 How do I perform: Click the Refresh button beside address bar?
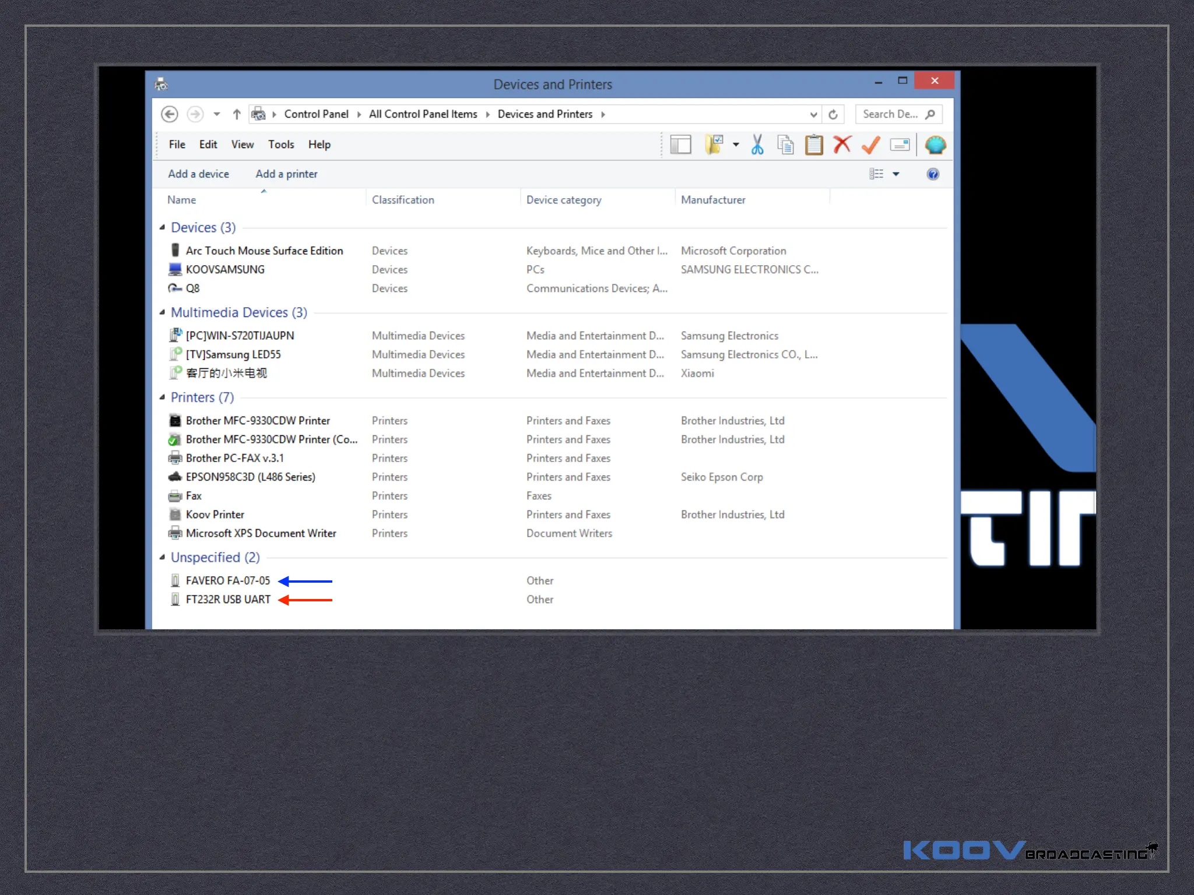pos(833,114)
